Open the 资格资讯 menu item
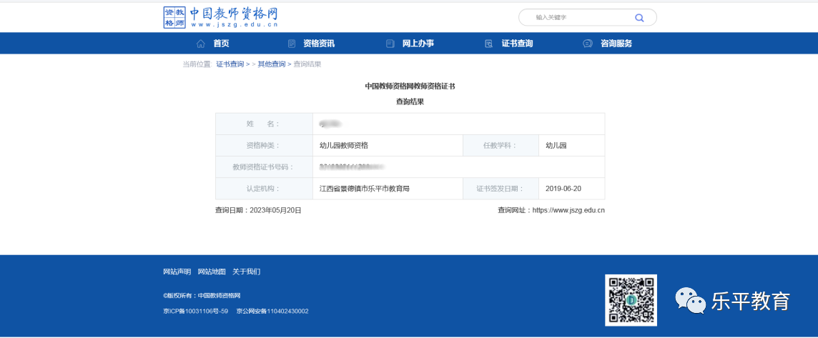This screenshot has height=338, width=818. tap(319, 44)
